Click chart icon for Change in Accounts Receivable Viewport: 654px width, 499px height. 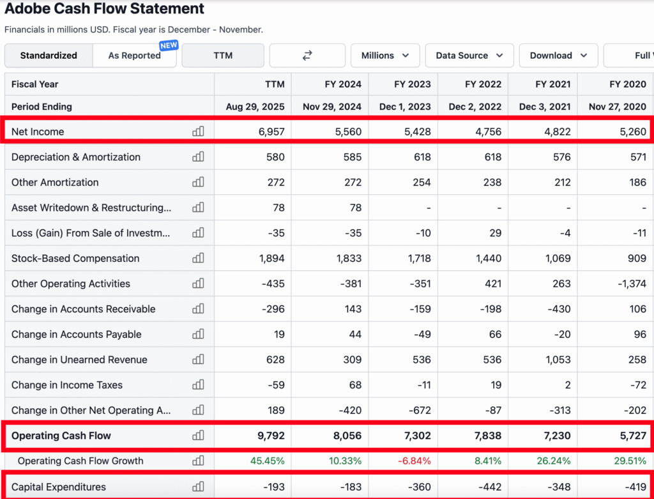pyautogui.click(x=198, y=309)
